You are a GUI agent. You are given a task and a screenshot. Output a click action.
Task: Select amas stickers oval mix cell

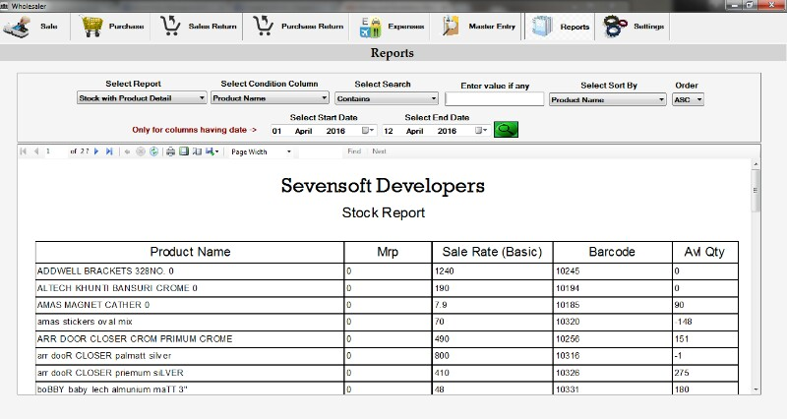(x=190, y=323)
